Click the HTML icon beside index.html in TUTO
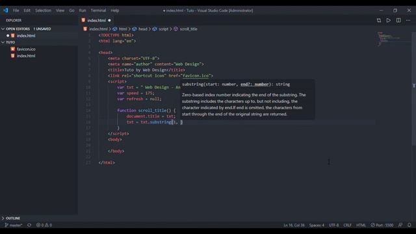Image resolution: width=416 pixels, height=234 pixels. coord(13,56)
